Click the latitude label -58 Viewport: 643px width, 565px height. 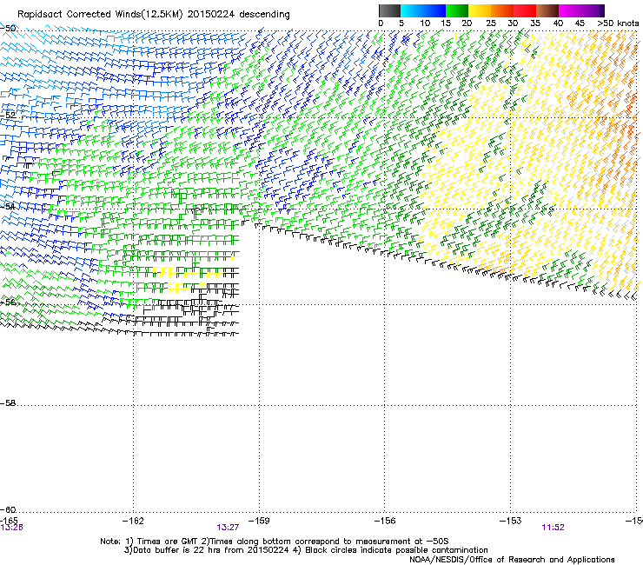pos(8,403)
